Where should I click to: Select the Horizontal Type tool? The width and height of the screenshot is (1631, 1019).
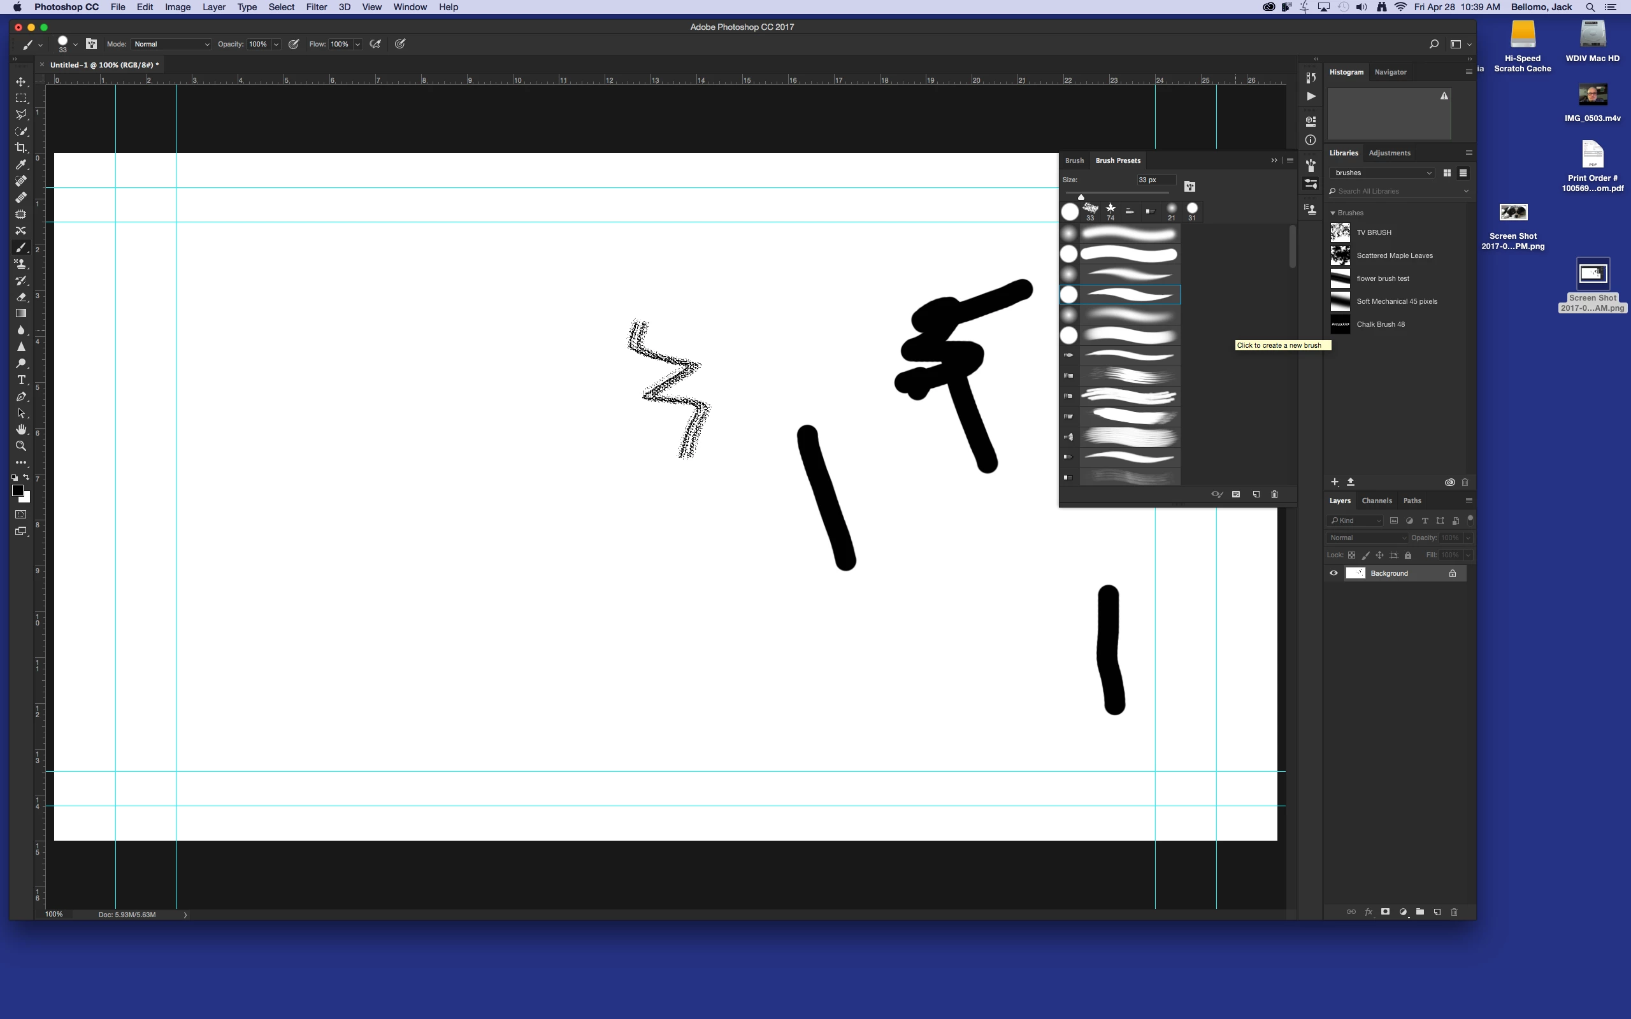click(x=21, y=380)
